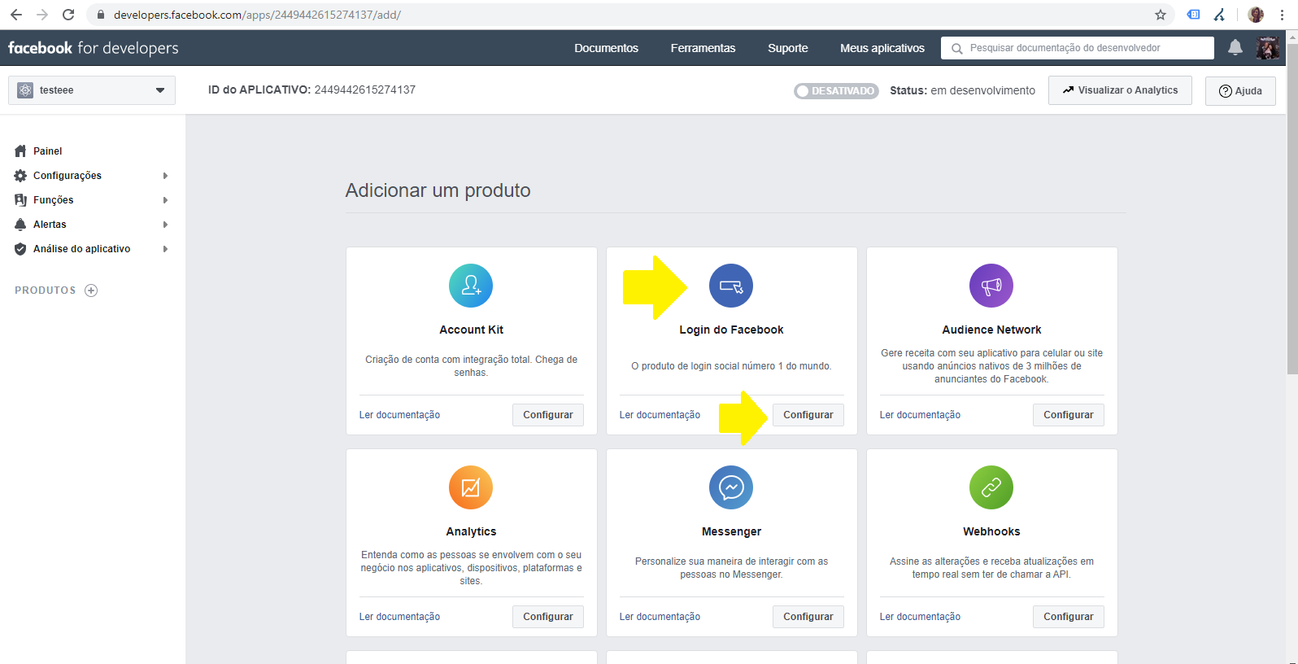1298x664 pixels.
Task: Configure the Account Kit product
Action: click(x=548, y=415)
